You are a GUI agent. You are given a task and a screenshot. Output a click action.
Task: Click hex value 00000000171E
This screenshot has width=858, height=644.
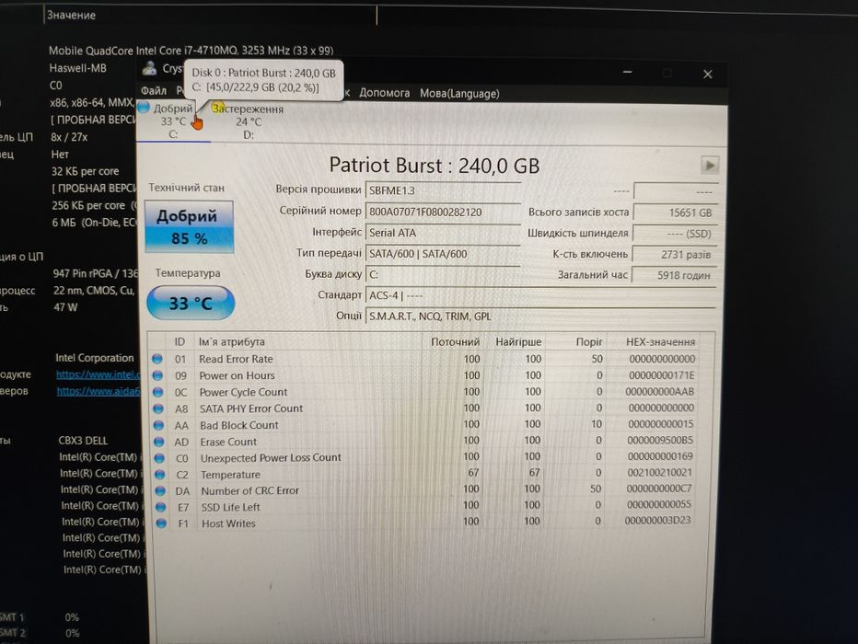point(662,375)
